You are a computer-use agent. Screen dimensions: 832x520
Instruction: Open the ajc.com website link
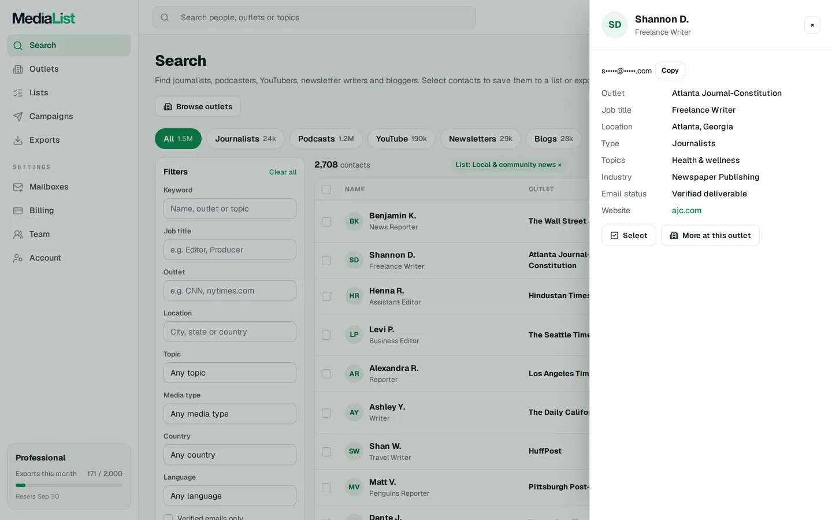point(686,210)
